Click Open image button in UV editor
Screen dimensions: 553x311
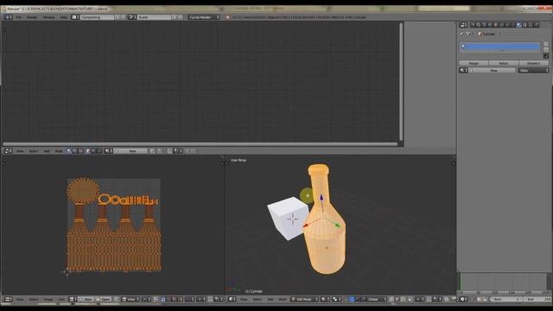(x=104, y=299)
